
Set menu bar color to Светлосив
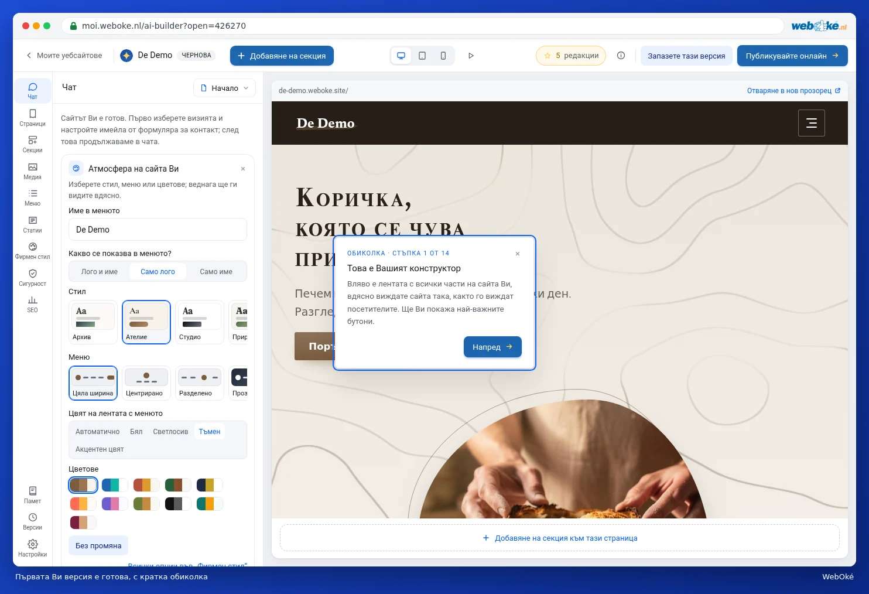(x=170, y=432)
